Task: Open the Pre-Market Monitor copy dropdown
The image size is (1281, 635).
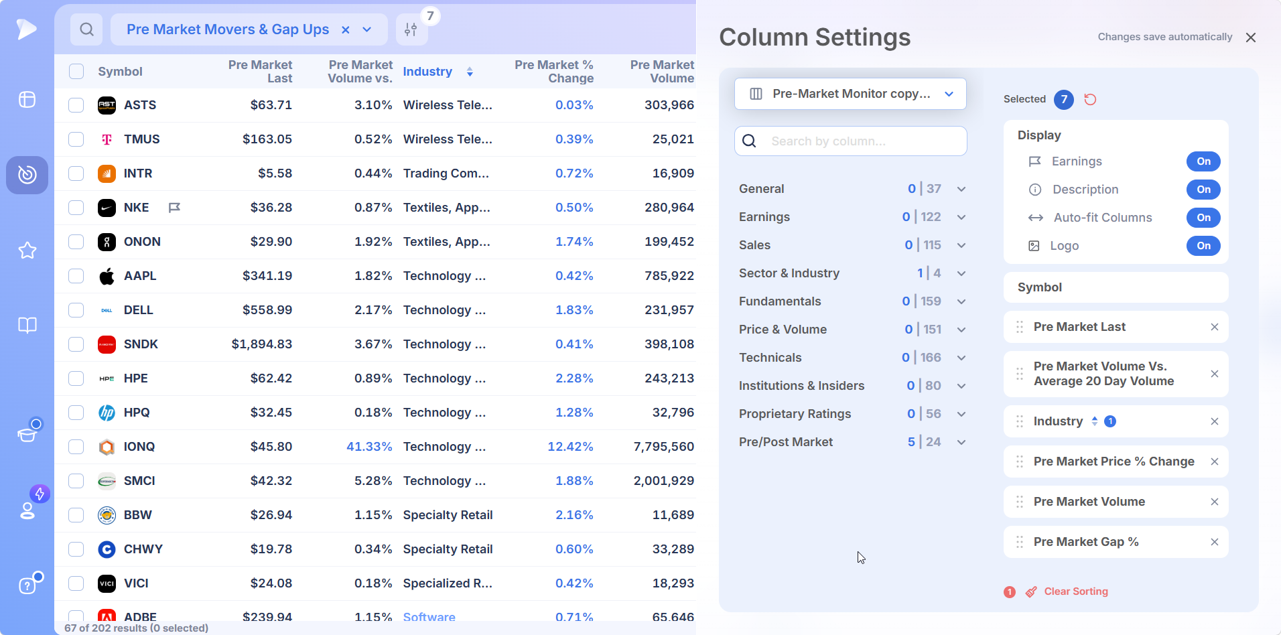Action: pos(850,94)
